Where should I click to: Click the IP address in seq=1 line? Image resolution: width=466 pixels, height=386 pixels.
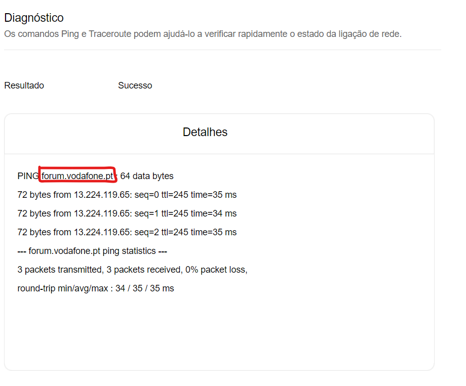click(x=102, y=213)
